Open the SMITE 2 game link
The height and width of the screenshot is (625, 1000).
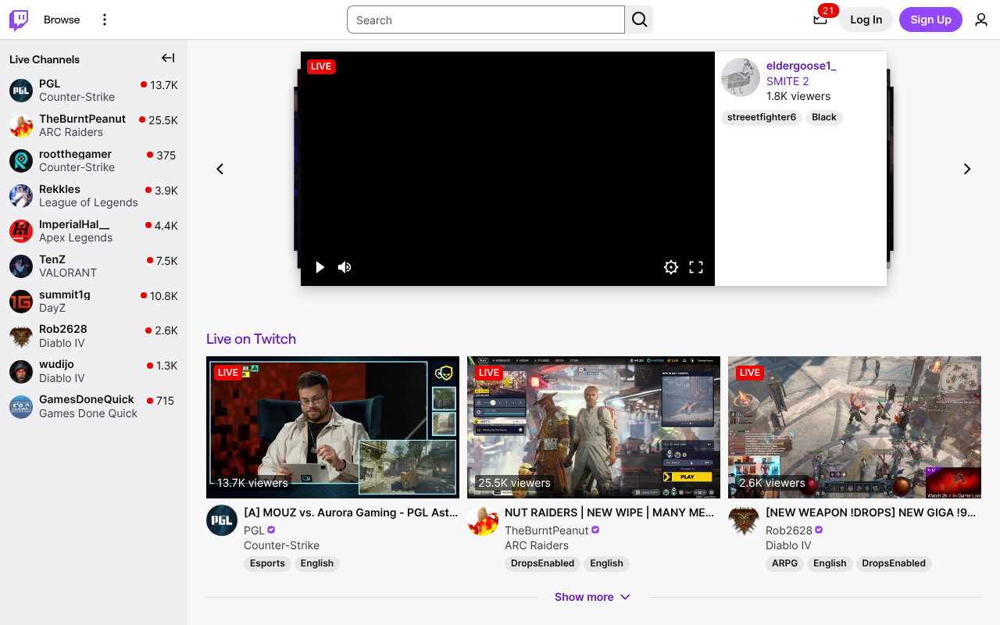787,81
